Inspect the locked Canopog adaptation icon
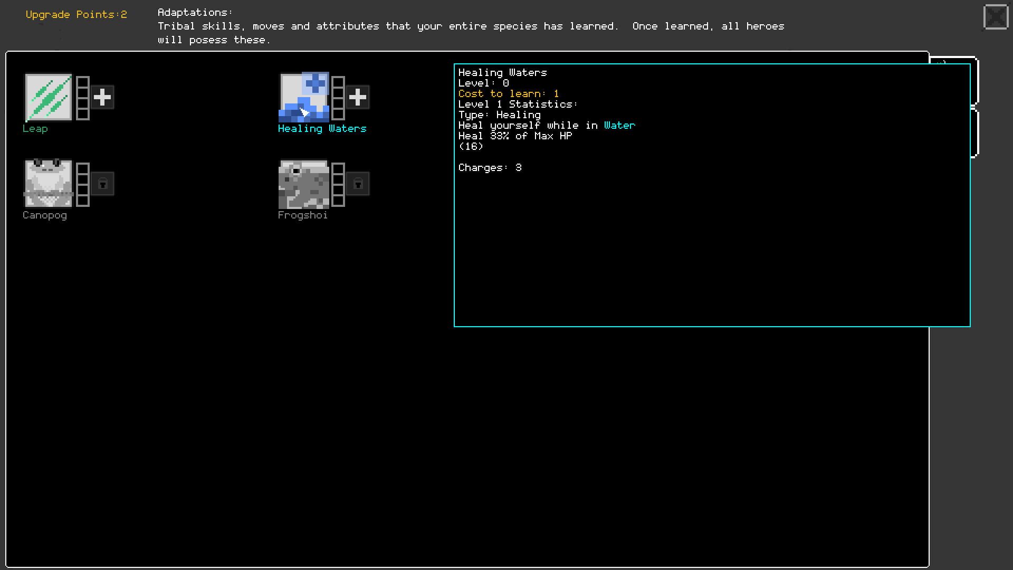Viewport: 1013px width, 570px height. click(47, 183)
